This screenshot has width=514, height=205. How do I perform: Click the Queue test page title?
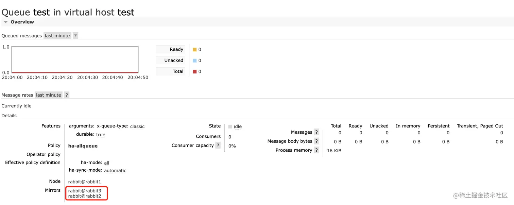pos(68,12)
